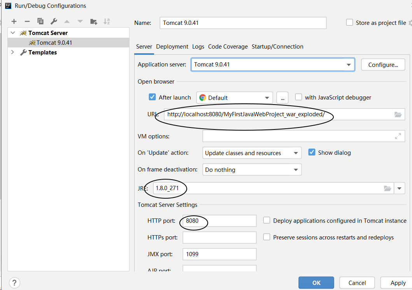Open the On frame deactivation dropdown
Image resolution: width=412 pixels, height=290 pixels.
(x=252, y=169)
